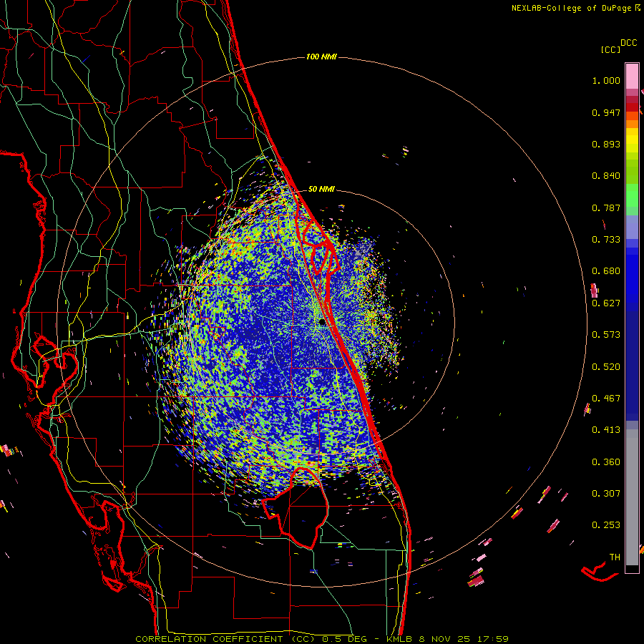Click the 100 NMI range ring label

tap(321, 57)
